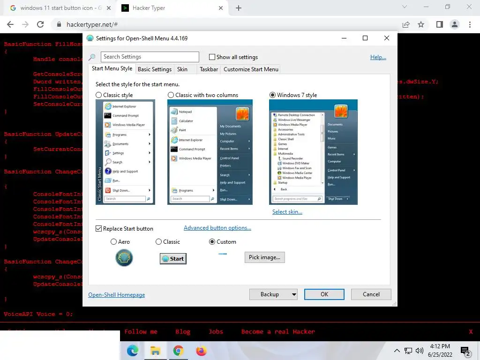The image size is (480, 360).
Task: Click the Aero shell start button image
Action: coord(124,258)
